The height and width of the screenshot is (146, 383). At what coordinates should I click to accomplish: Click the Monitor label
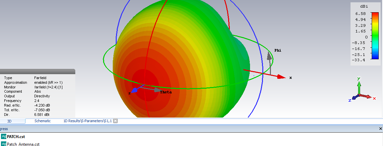(10, 87)
